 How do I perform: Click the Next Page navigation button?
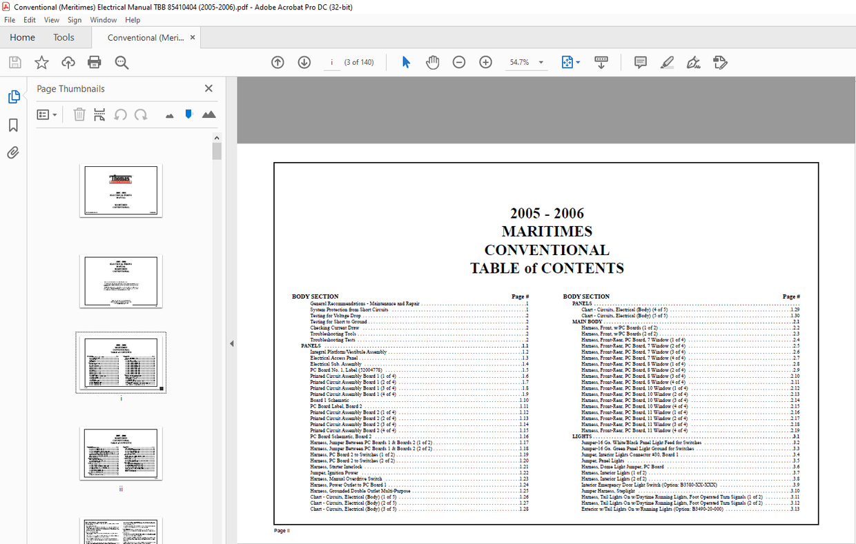pos(304,62)
